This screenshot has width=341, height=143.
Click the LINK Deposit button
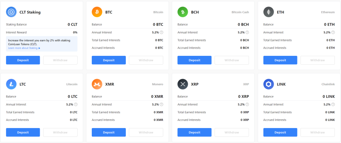tap(280, 132)
